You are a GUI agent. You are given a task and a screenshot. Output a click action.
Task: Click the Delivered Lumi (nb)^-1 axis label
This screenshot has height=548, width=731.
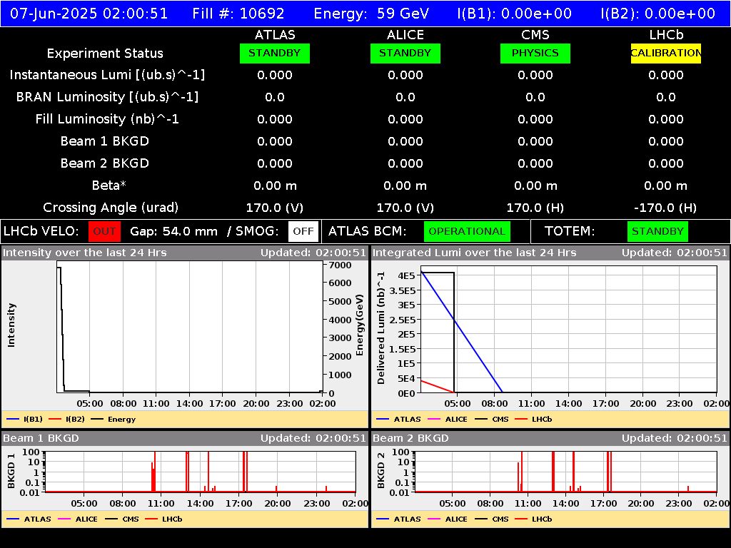[x=381, y=328]
